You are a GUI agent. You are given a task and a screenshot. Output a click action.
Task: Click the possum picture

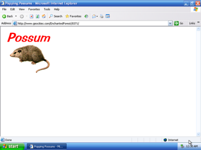(x=30, y=59)
